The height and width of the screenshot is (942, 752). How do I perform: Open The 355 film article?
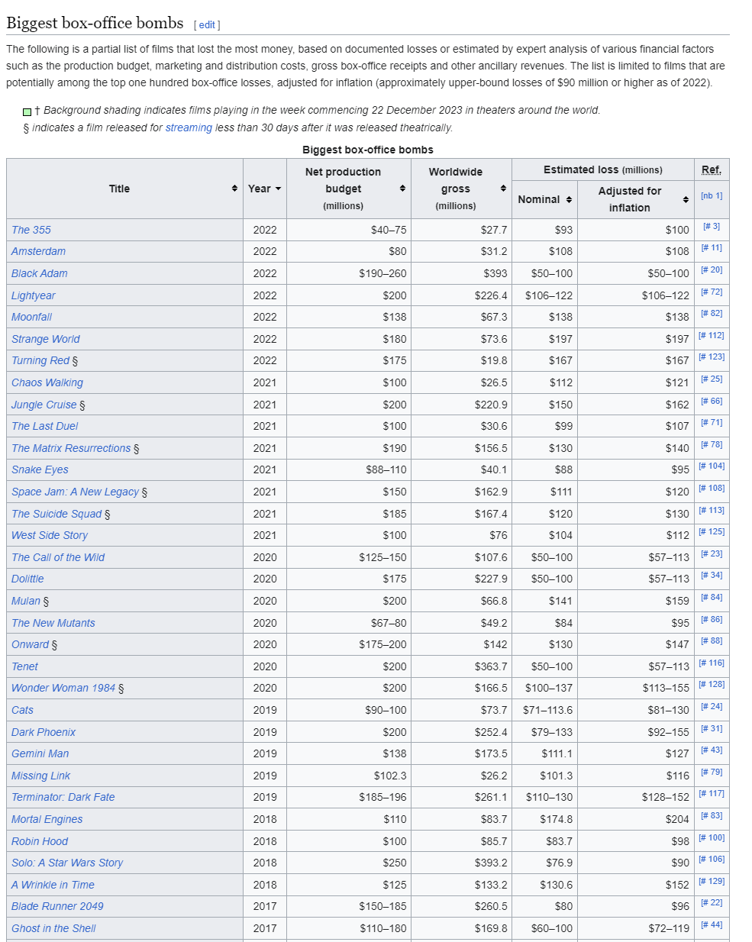pos(31,230)
